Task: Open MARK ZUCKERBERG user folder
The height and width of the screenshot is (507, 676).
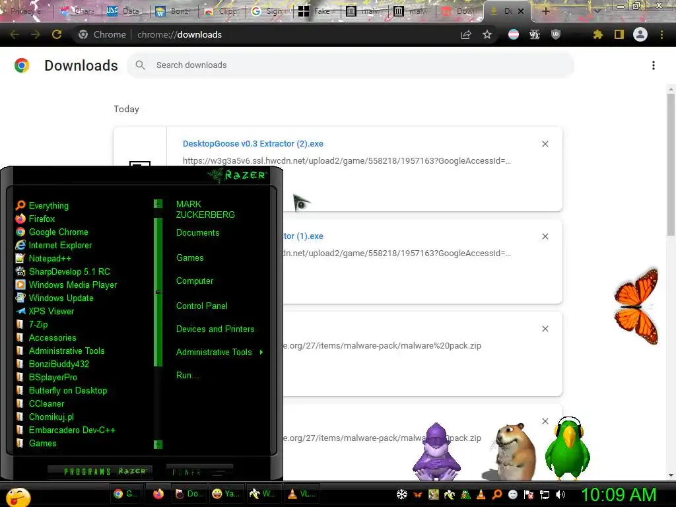Action: point(205,209)
